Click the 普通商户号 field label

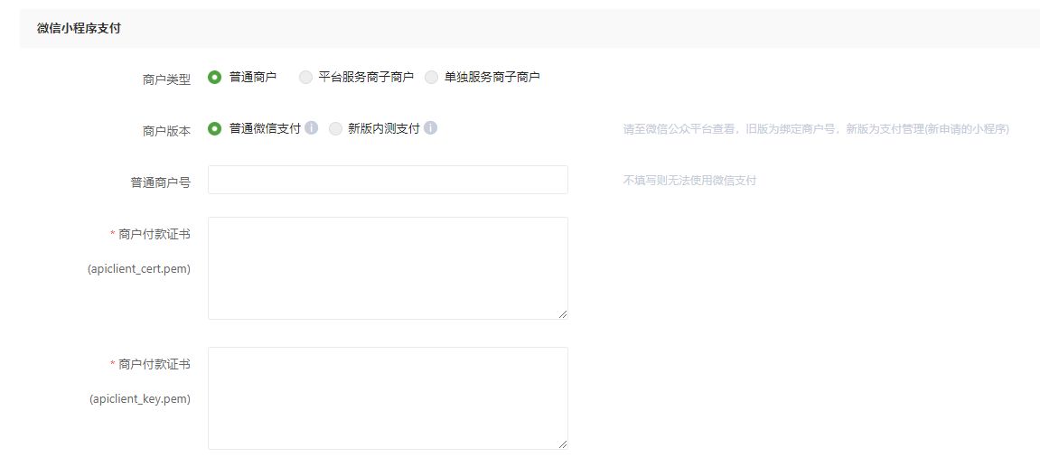(x=160, y=182)
